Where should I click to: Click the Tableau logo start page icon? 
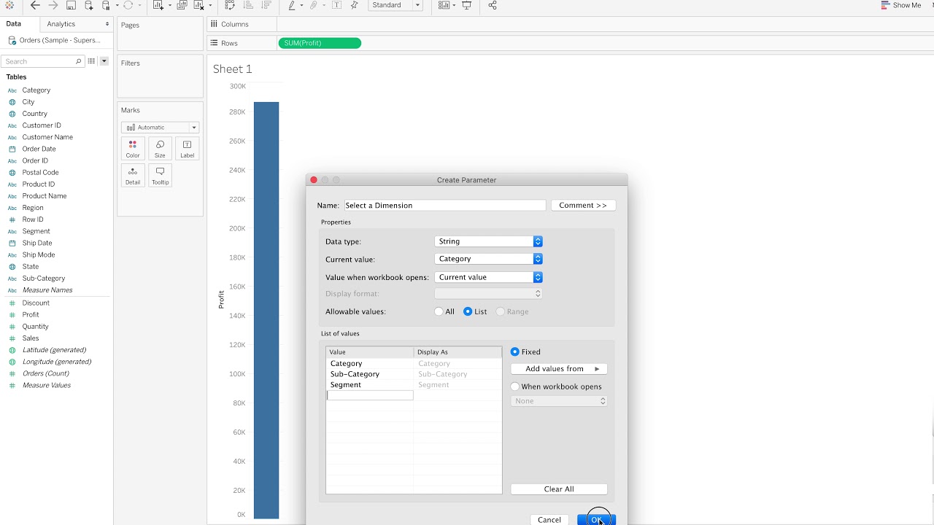[x=10, y=5]
